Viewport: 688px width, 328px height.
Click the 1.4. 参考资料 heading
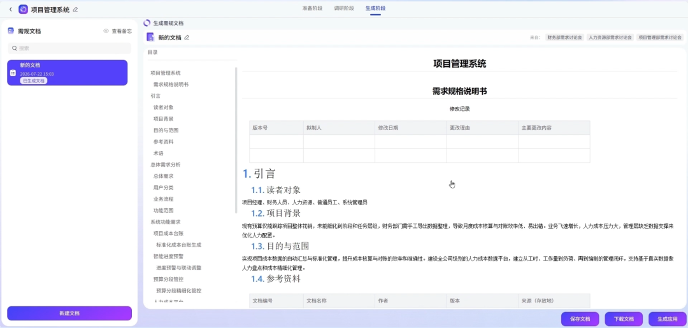276,278
